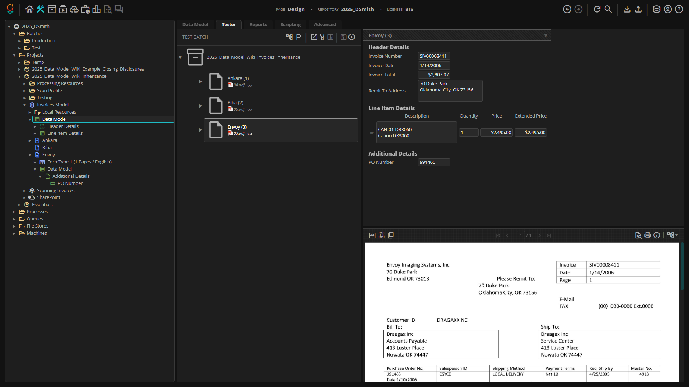The image size is (689, 387).
Task: Open the Envoy (3) panel dropdown arrow
Action: [545, 35]
